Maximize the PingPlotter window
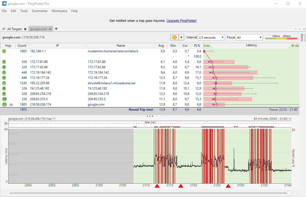 tap(288, 3)
